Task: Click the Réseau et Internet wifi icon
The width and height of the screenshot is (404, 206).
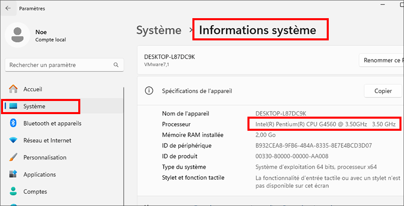Action: (13, 140)
